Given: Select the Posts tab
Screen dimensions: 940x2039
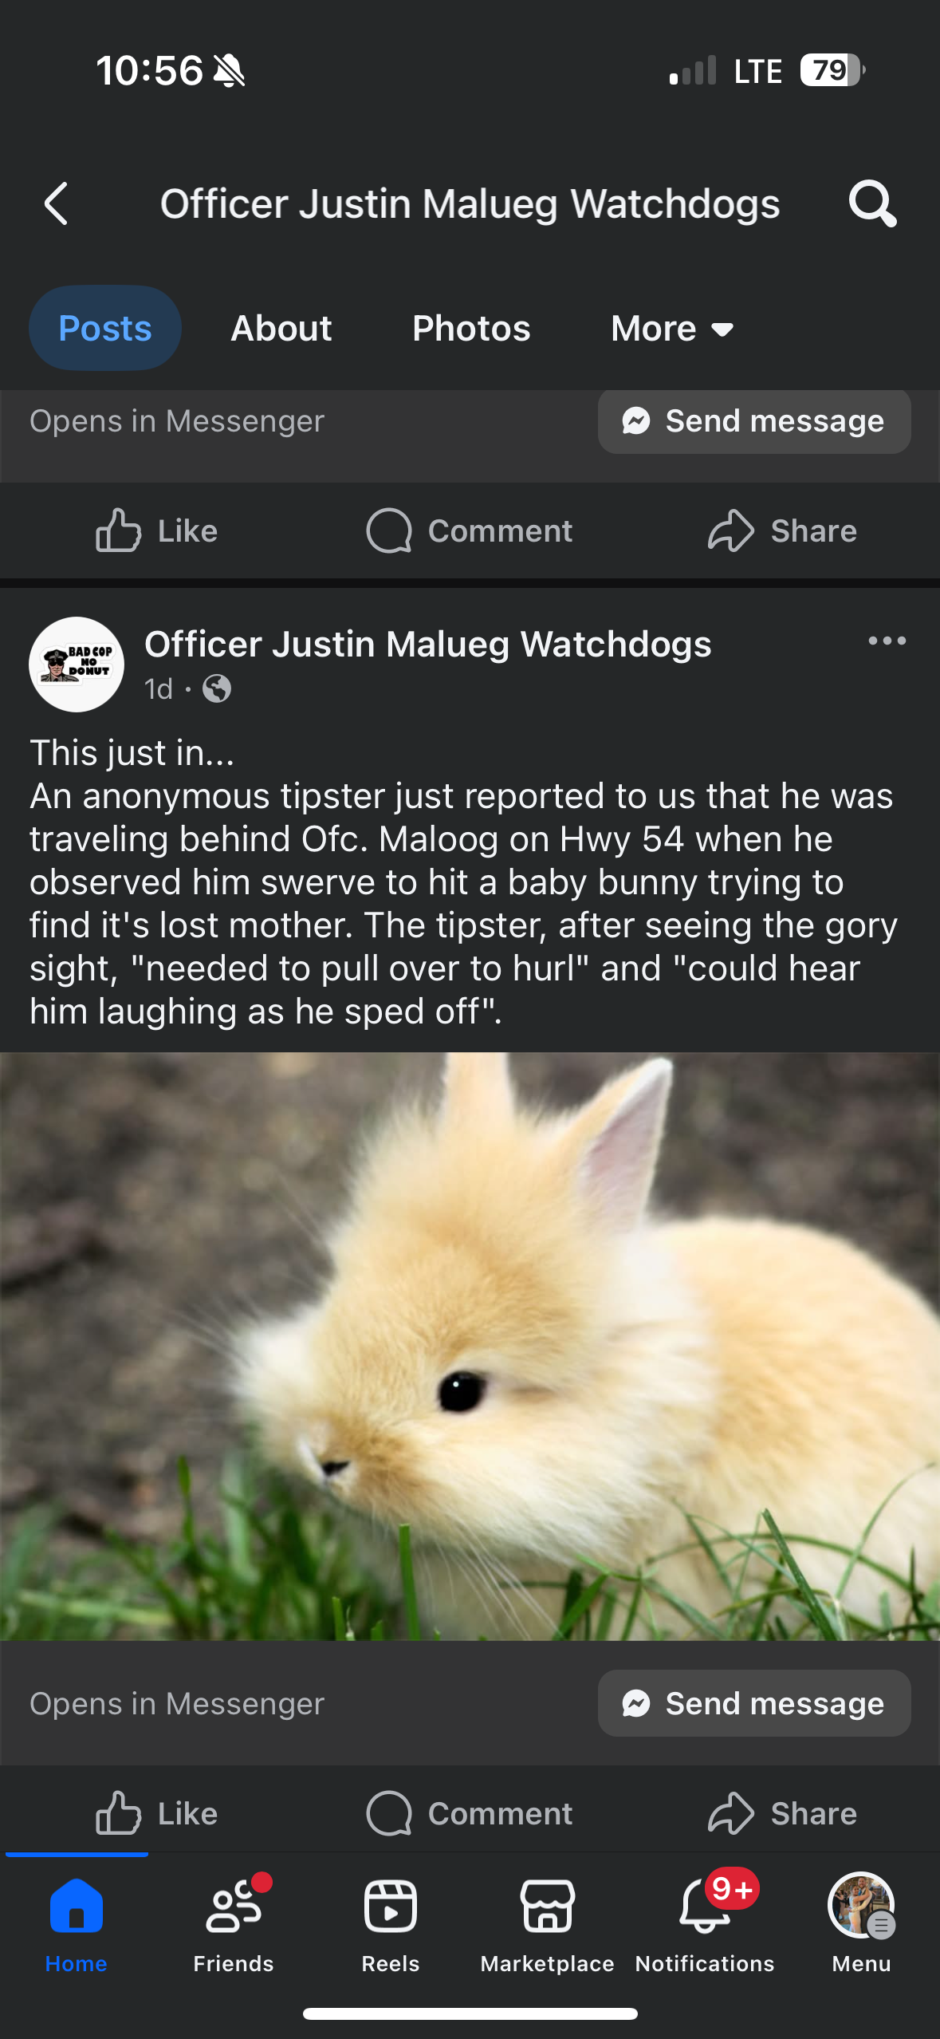Looking at the screenshot, I should [x=105, y=328].
